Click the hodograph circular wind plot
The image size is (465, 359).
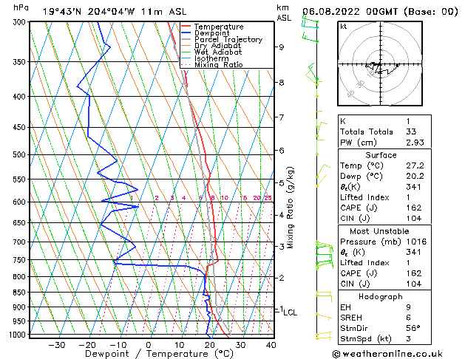coord(380,64)
